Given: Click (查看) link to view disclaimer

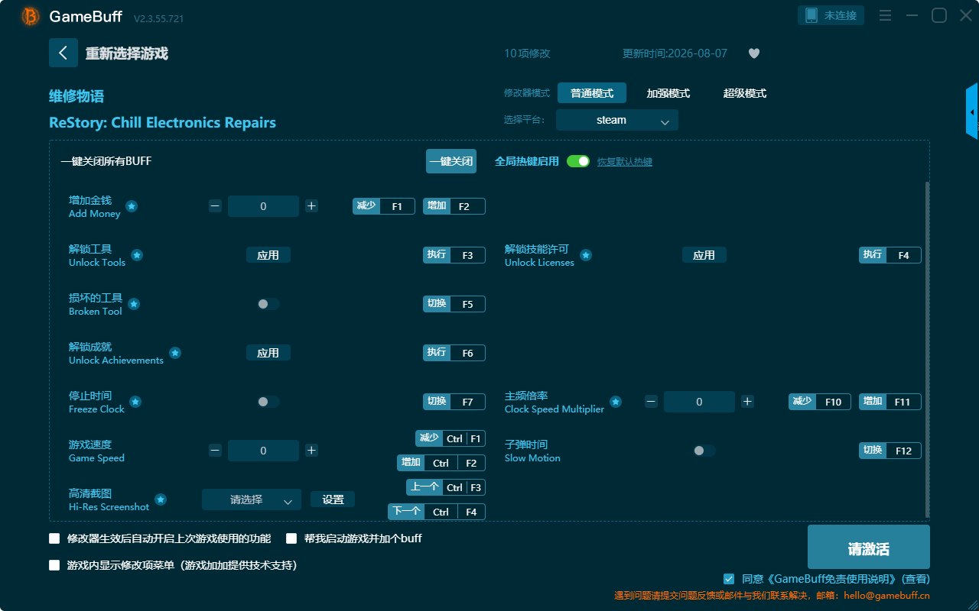Looking at the screenshot, I should (916, 579).
